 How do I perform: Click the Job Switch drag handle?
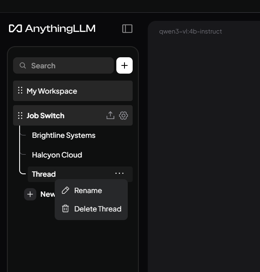pos(20,115)
